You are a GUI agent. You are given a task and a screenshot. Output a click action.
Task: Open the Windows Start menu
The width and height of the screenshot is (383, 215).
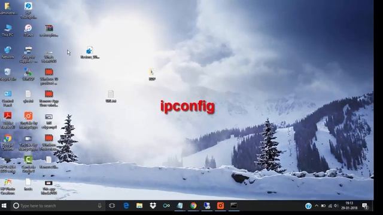(x=4, y=205)
